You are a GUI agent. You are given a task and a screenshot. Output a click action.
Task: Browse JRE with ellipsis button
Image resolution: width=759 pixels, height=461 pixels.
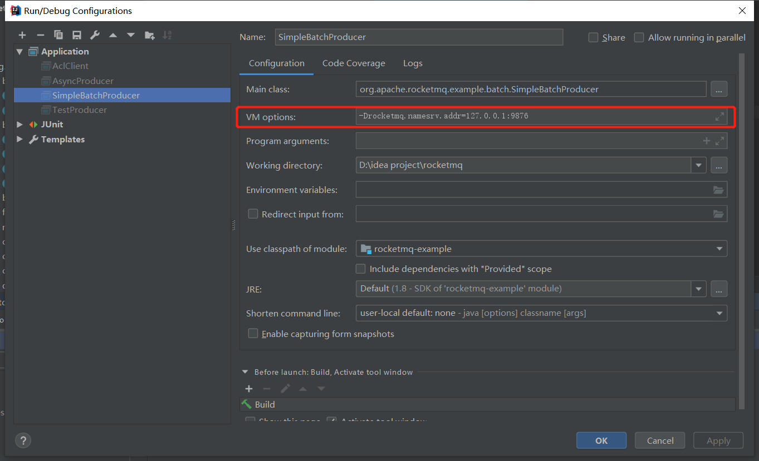pos(719,289)
